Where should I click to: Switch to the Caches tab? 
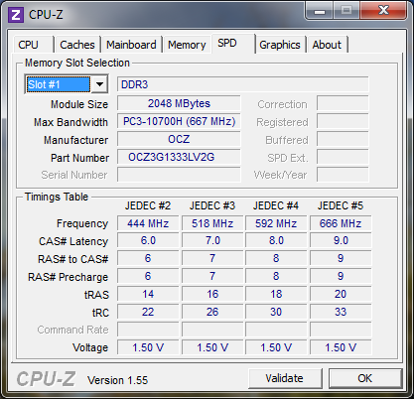(77, 45)
